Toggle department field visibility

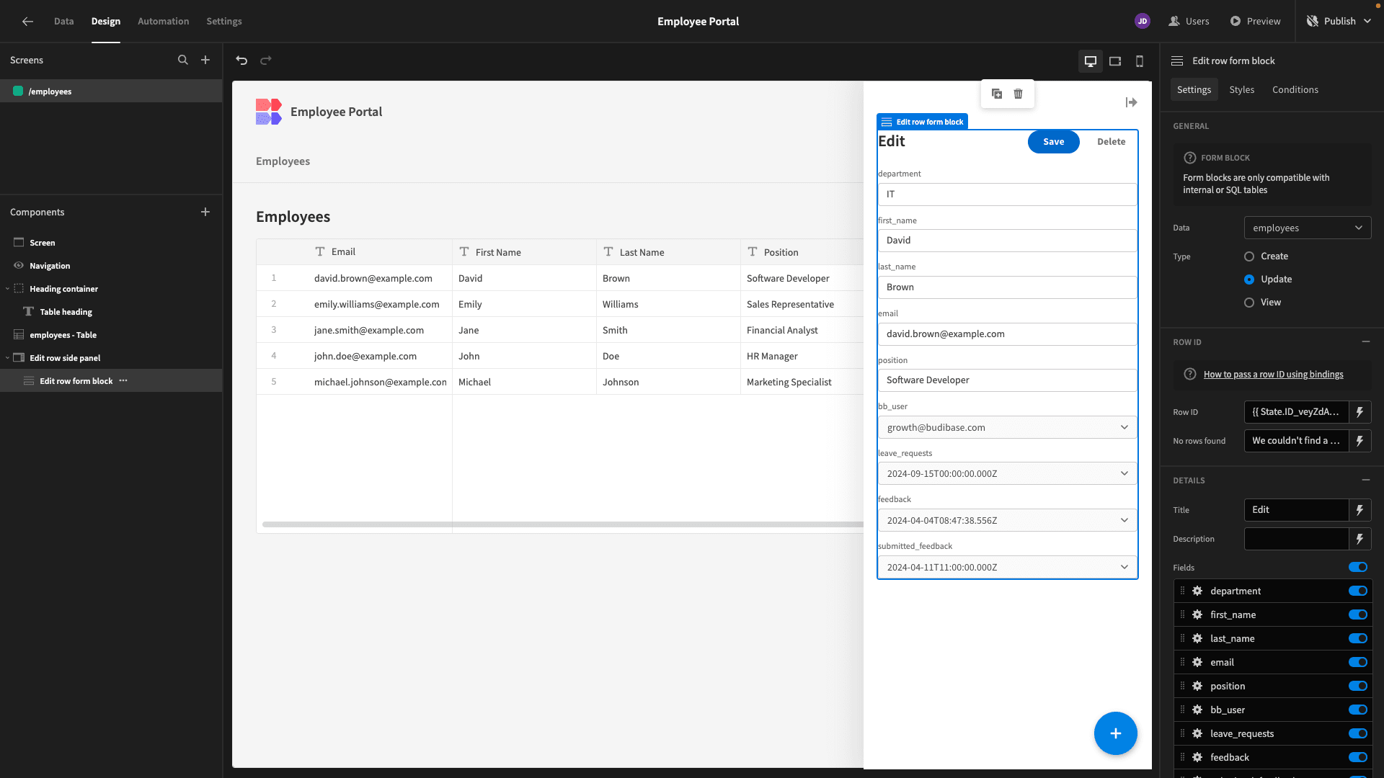(1358, 591)
